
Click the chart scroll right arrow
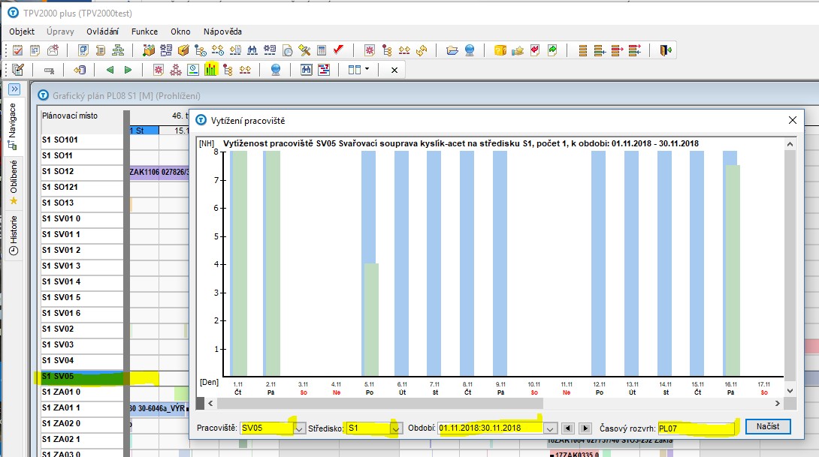[x=777, y=403]
